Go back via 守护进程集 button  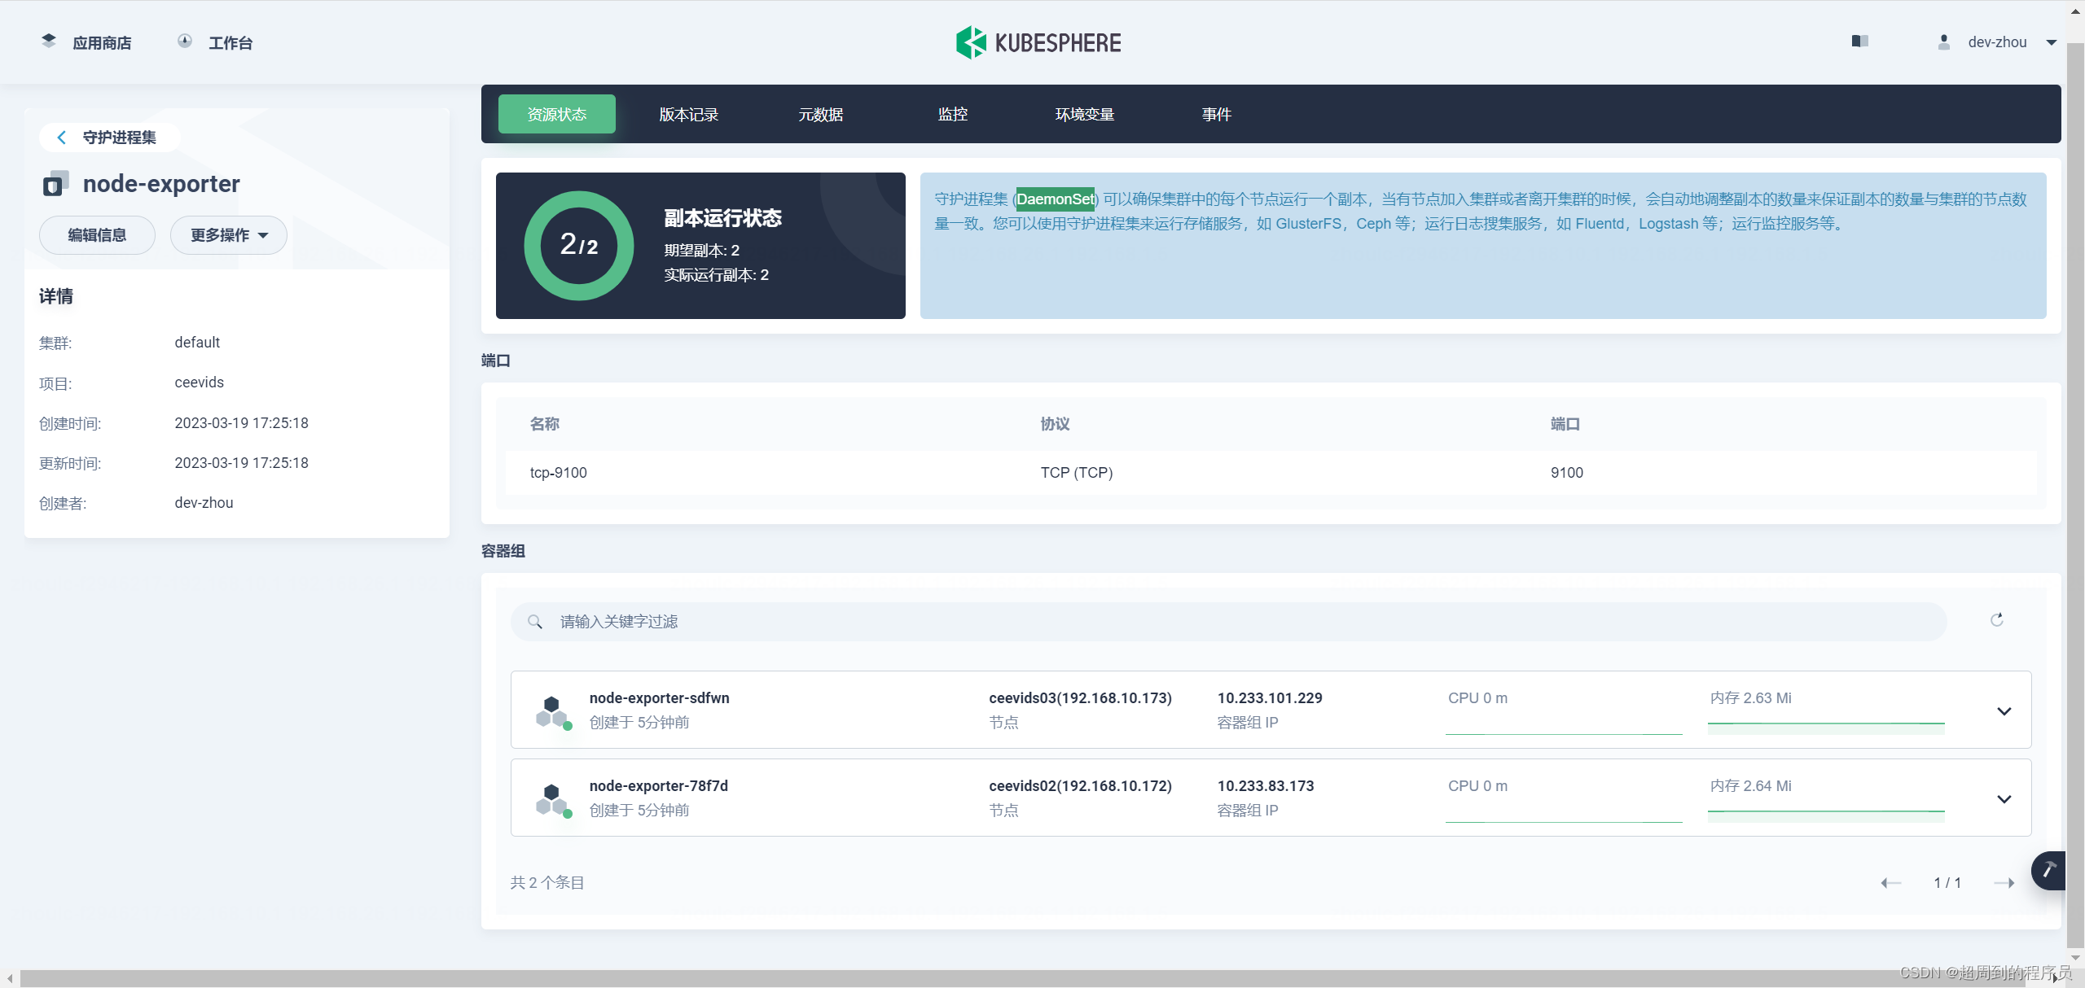[110, 137]
